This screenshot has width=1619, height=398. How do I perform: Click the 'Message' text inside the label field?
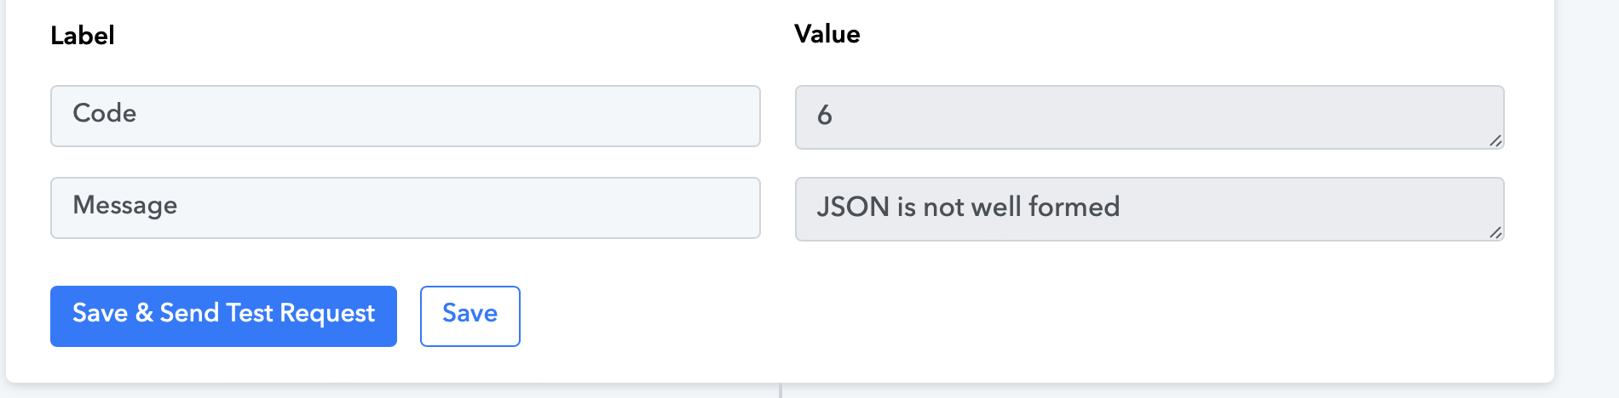125,206
